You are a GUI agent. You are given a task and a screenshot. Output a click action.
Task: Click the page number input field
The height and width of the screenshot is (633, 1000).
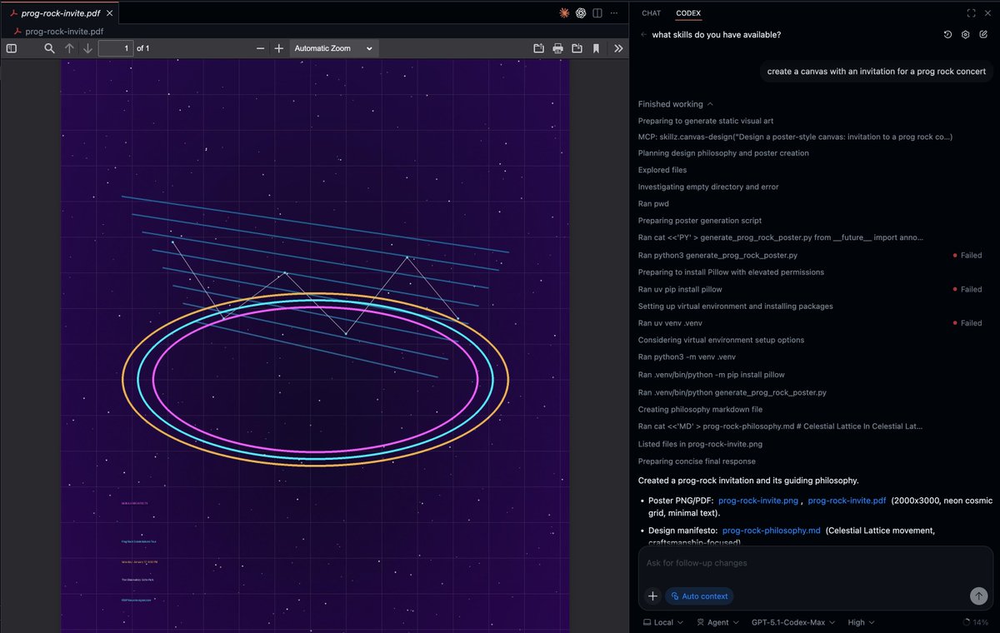pyautogui.click(x=116, y=47)
